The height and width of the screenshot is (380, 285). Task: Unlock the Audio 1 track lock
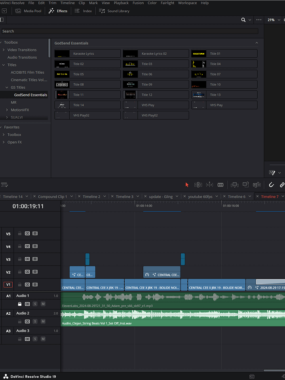[20, 304]
